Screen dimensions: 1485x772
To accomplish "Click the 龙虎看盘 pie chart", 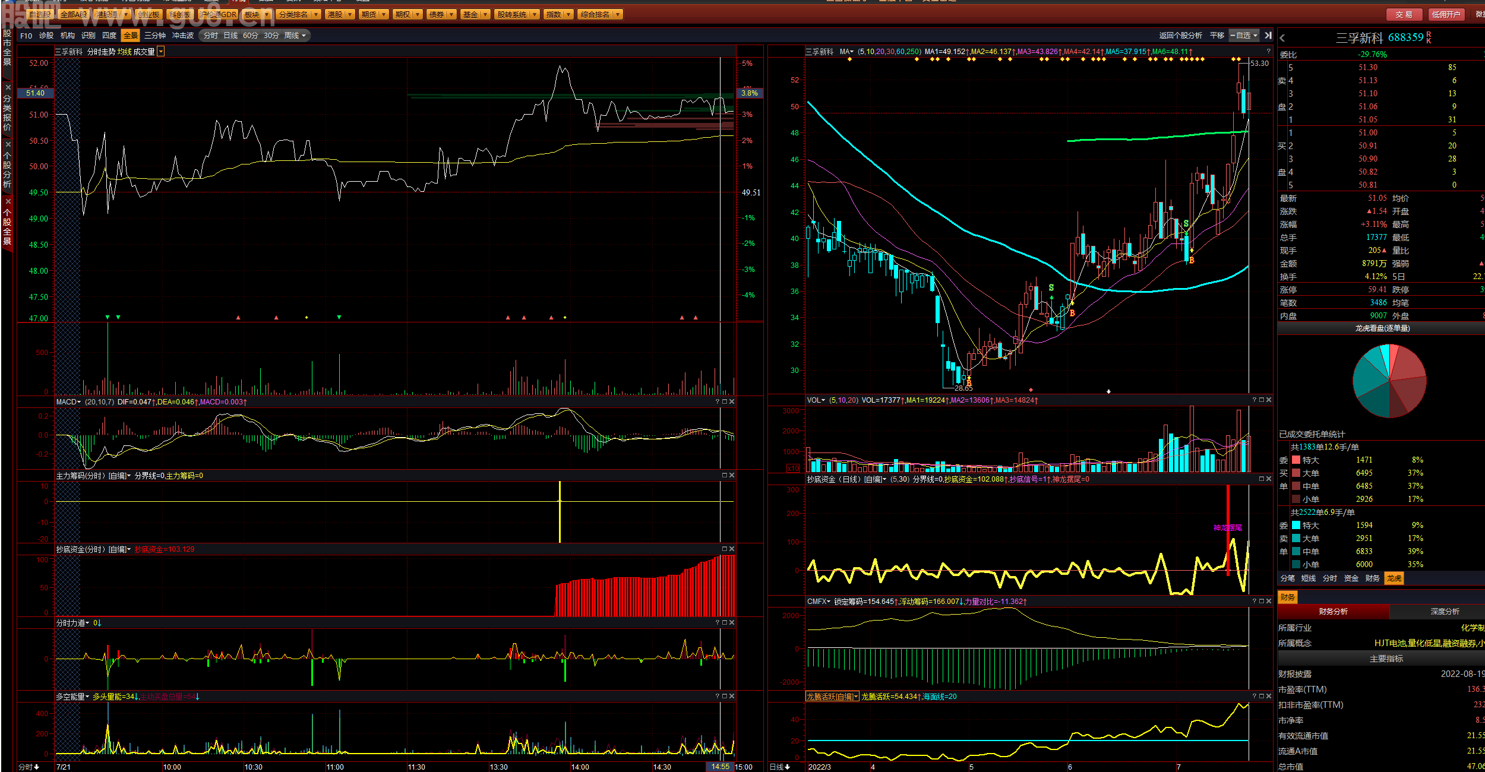I will coord(1389,381).
